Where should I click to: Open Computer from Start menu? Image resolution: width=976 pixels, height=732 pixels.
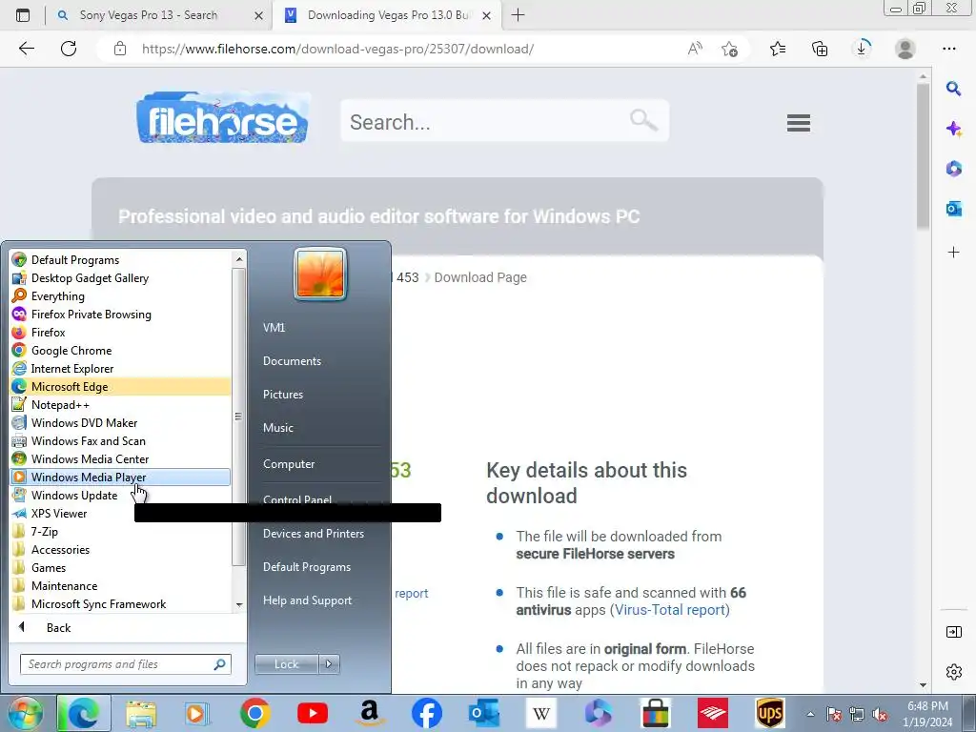(289, 464)
